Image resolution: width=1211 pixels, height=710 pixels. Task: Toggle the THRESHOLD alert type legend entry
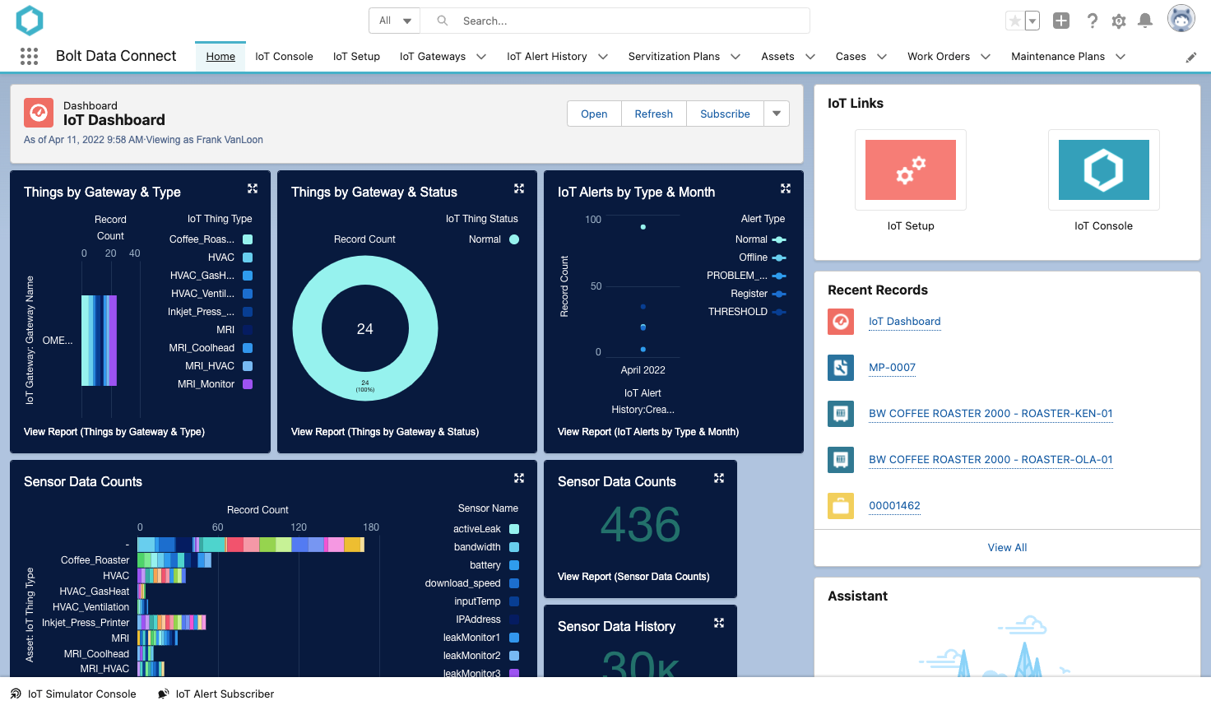(x=747, y=312)
